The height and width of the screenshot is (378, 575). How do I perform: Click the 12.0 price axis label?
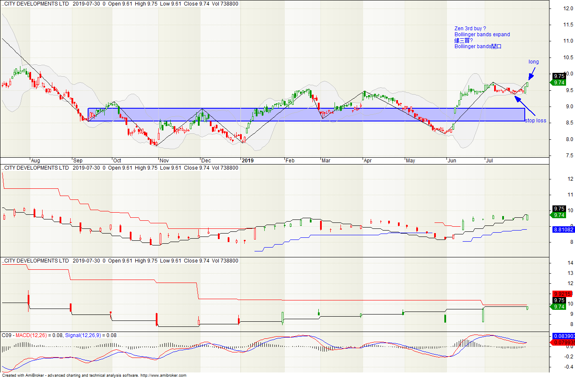568,9
